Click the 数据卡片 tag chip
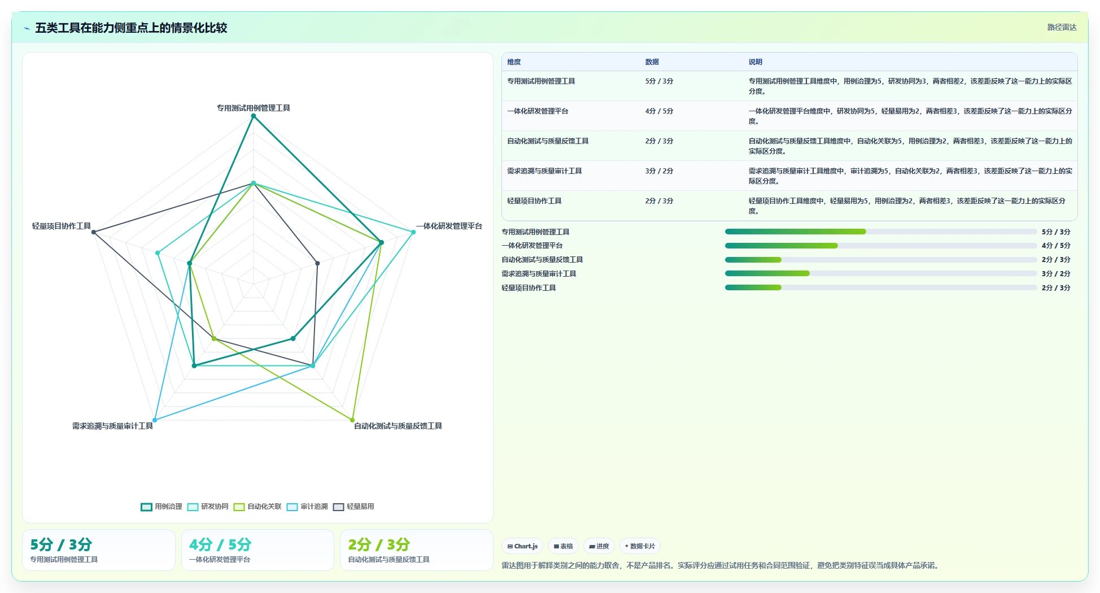The width and height of the screenshot is (1100, 593). [x=640, y=546]
